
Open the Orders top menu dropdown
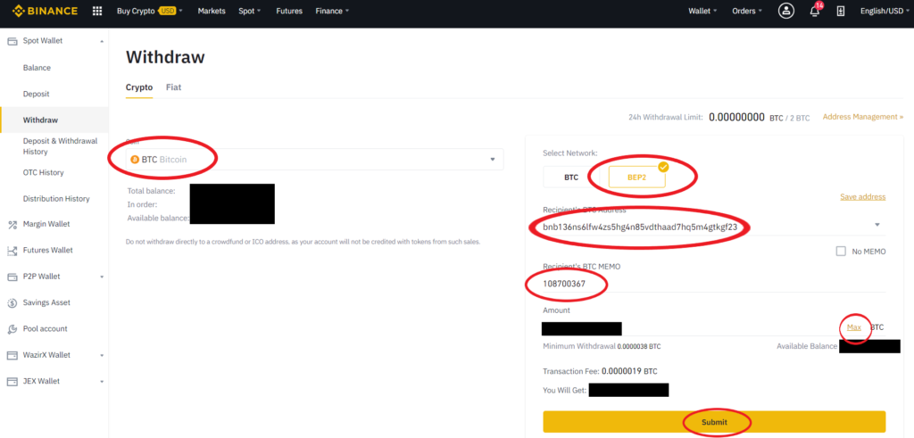tap(747, 11)
